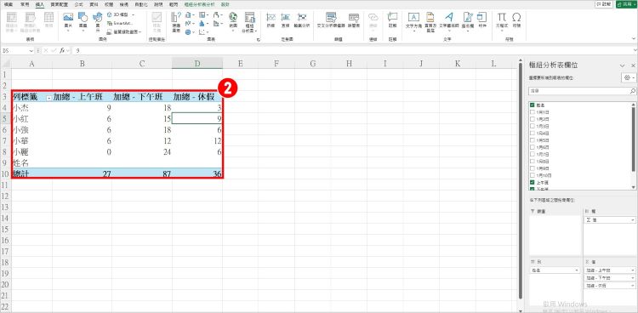This screenshot has height=313, width=638.
Task: Click the Select All corner of the sheet
Action: click(5, 63)
